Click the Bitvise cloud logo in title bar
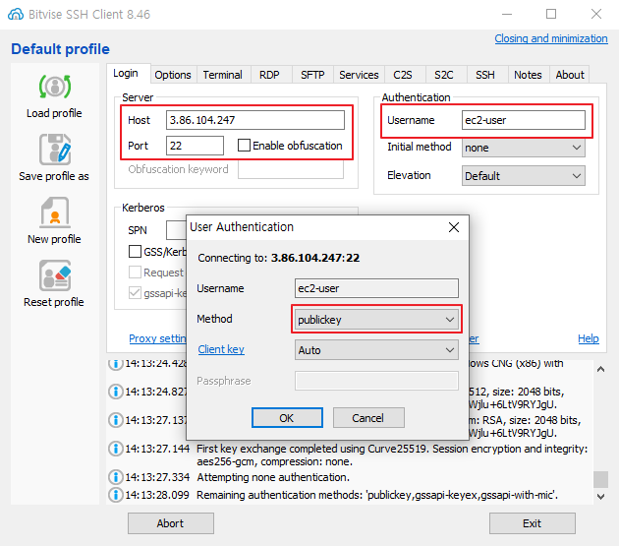The image size is (619, 546). (x=16, y=14)
